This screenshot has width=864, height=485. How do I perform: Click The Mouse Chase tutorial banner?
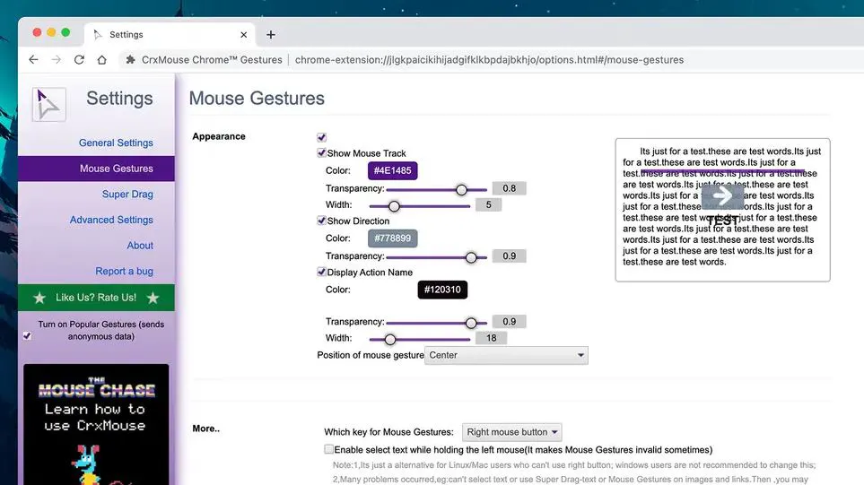point(96,423)
